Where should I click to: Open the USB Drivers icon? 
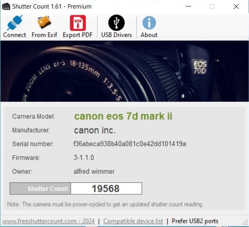point(117,23)
